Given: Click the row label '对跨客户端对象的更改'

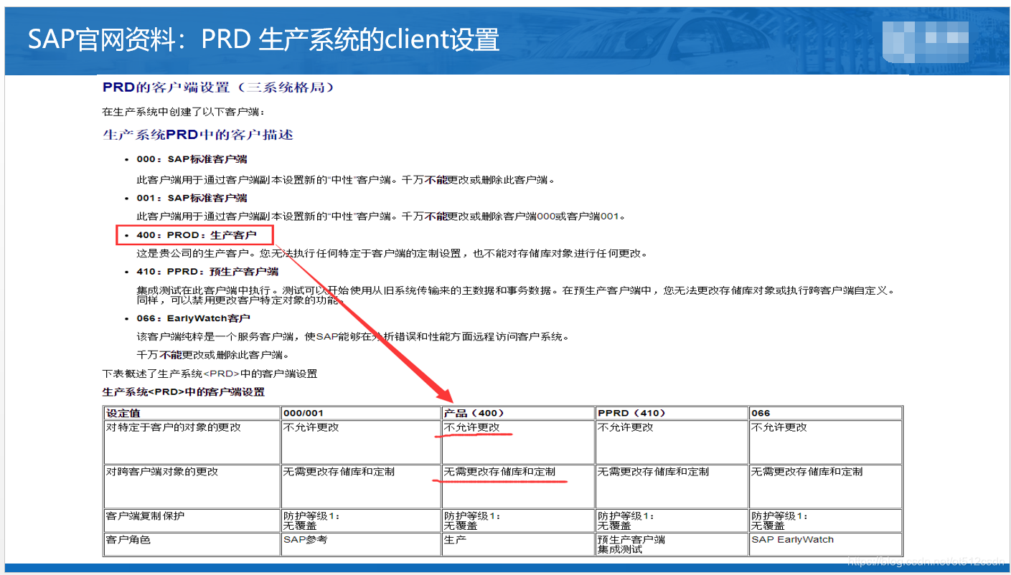Looking at the screenshot, I should [162, 472].
